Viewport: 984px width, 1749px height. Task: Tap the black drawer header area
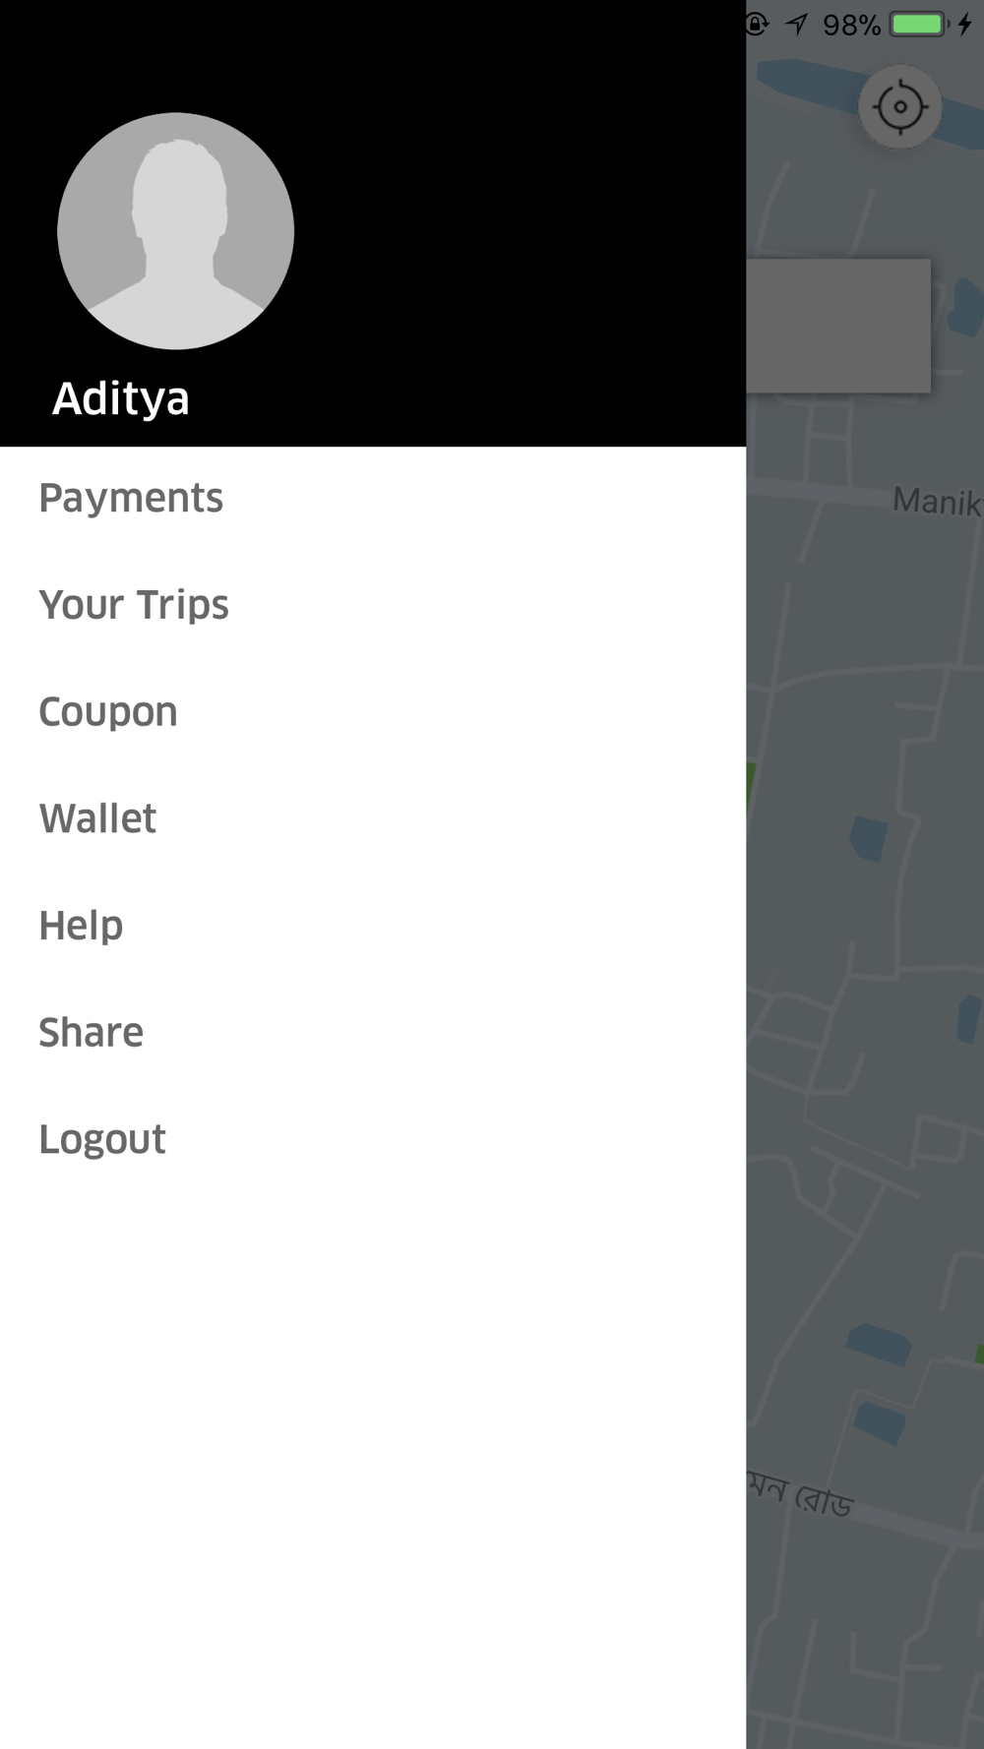373,223
